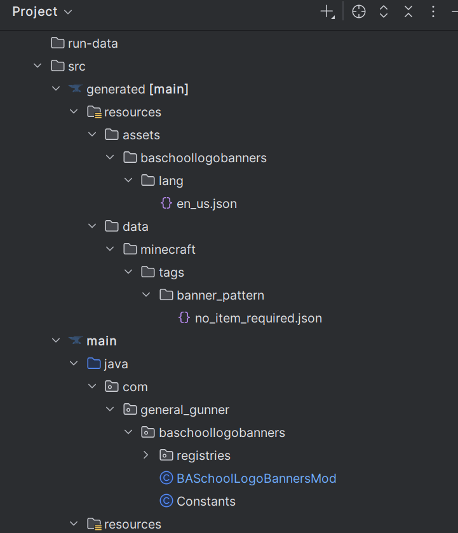458x533 pixels.
Task: Select the "src" label
Action: pos(77,67)
